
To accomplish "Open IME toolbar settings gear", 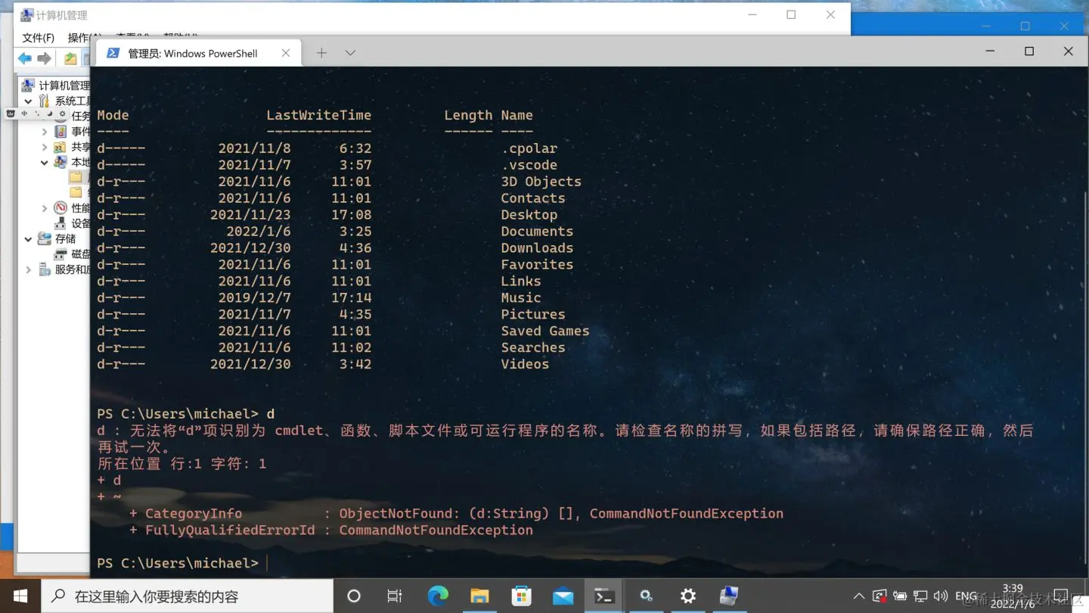I will (x=62, y=114).
